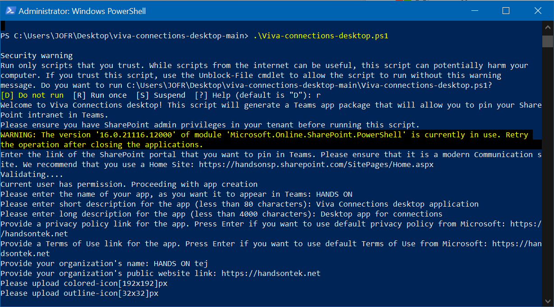Screen dimensions: 554x307
Task: Click the yellow WARNING module version line
Action: 264,135
